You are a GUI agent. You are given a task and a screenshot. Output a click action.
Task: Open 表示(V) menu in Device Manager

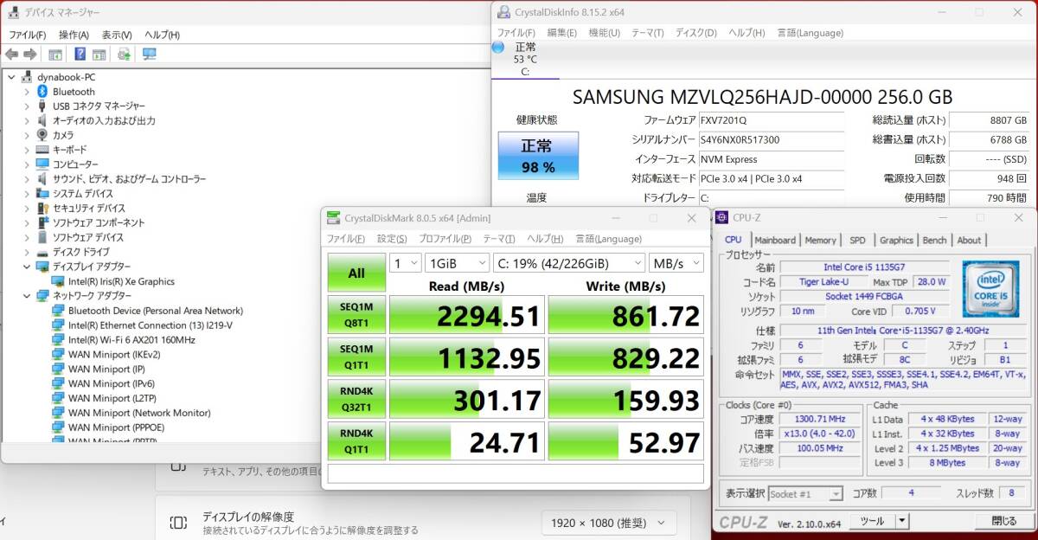[x=117, y=35]
